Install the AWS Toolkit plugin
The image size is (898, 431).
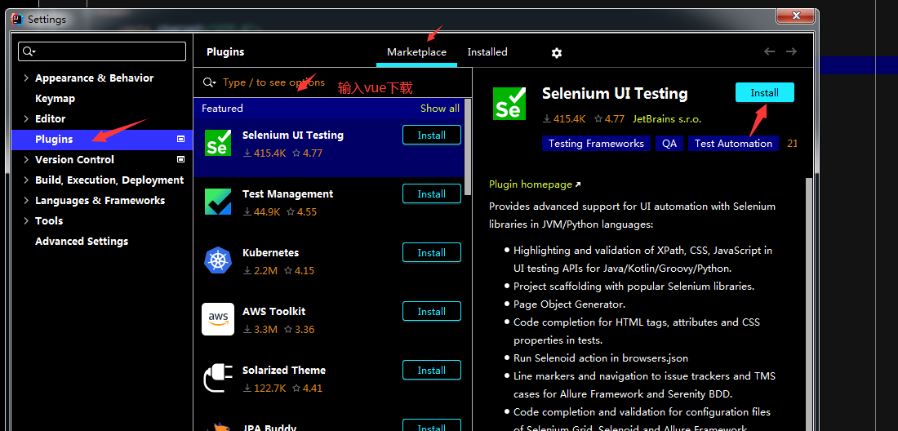pyautogui.click(x=432, y=311)
